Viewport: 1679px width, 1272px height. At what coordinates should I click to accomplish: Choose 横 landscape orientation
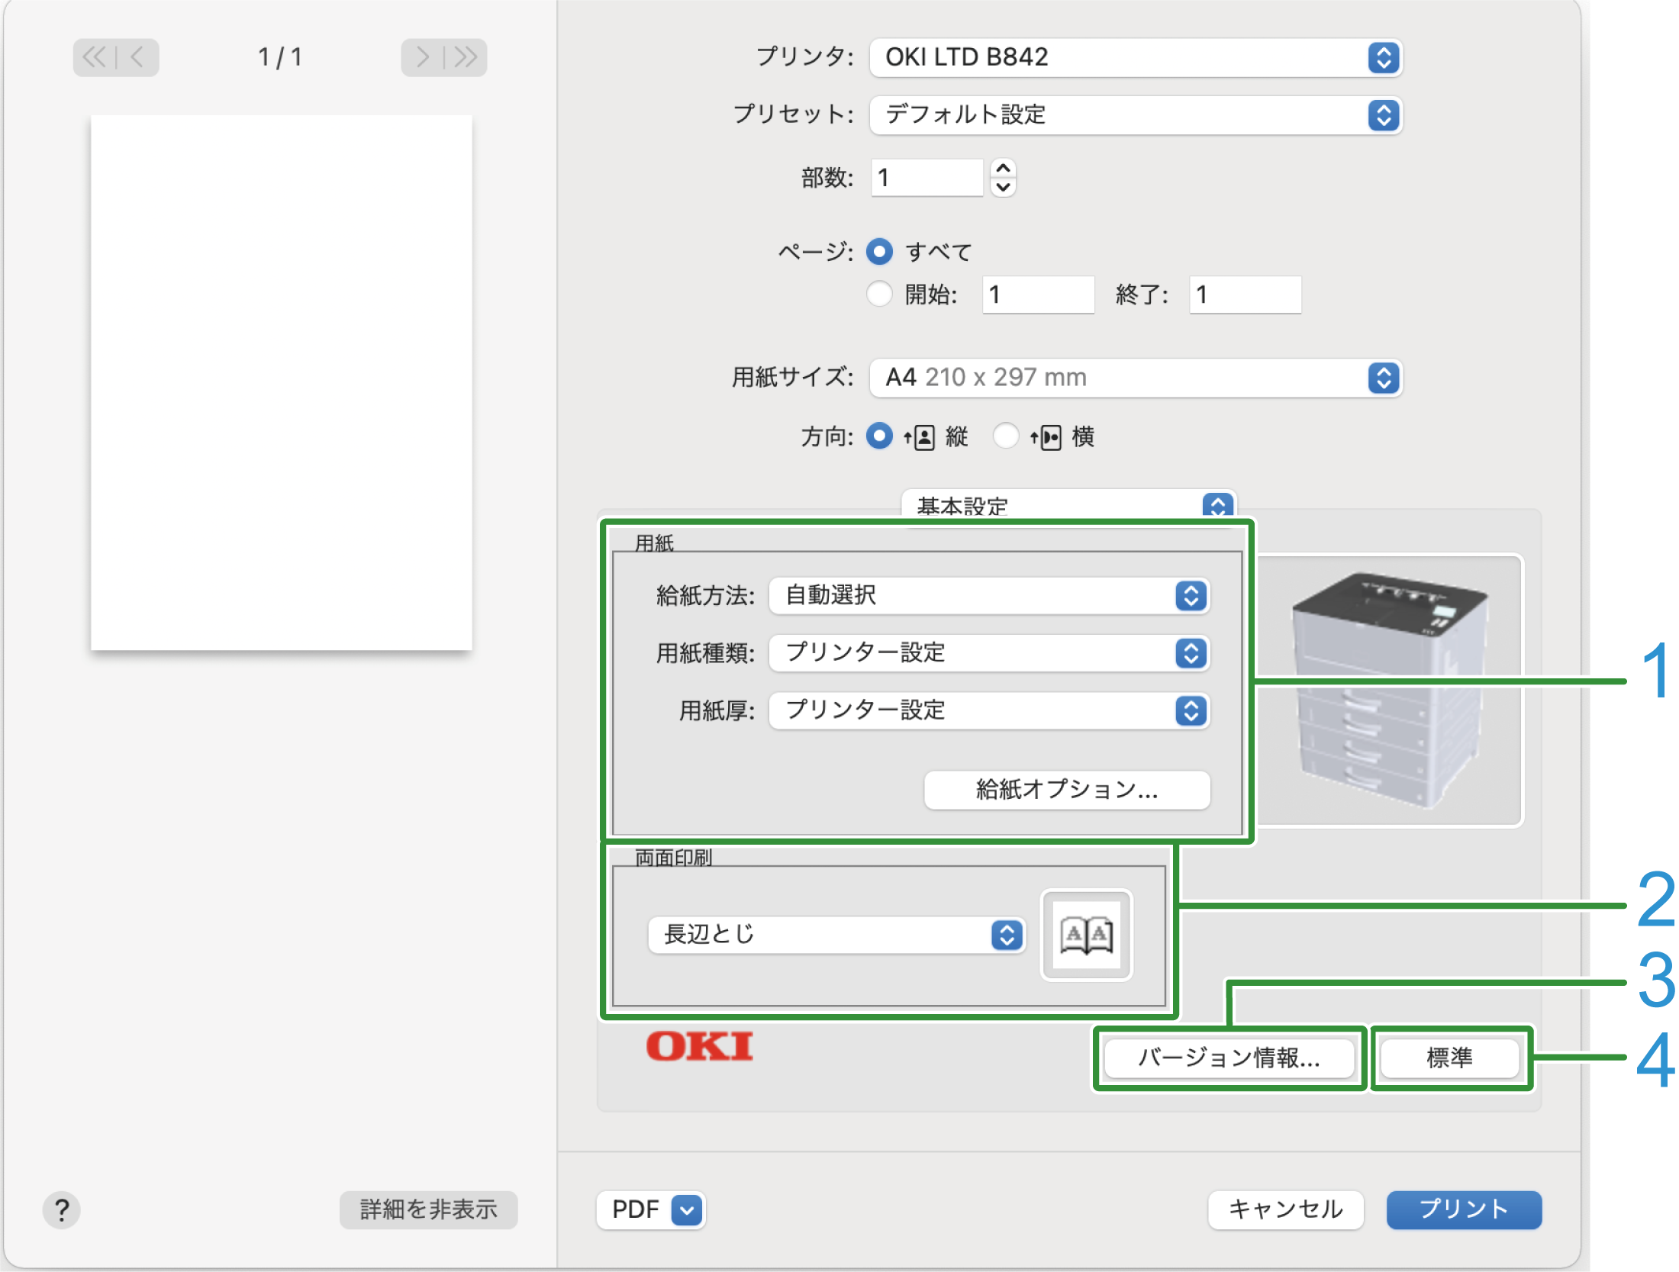[1005, 436]
